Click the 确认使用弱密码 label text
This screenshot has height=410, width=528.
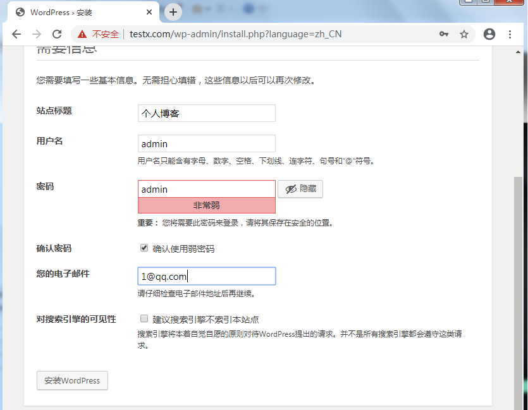pos(183,249)
